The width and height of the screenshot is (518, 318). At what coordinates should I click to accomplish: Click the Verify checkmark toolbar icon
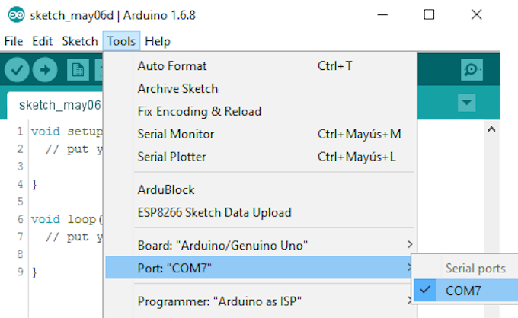click(x=17, y=69)
